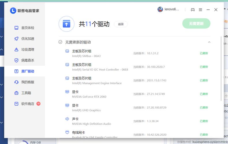The width and height of the screenshot is (228, 144).
Task: Click the shield icon beside 病毒查杀
Action: pyautogui.click(x=16, y=60)
